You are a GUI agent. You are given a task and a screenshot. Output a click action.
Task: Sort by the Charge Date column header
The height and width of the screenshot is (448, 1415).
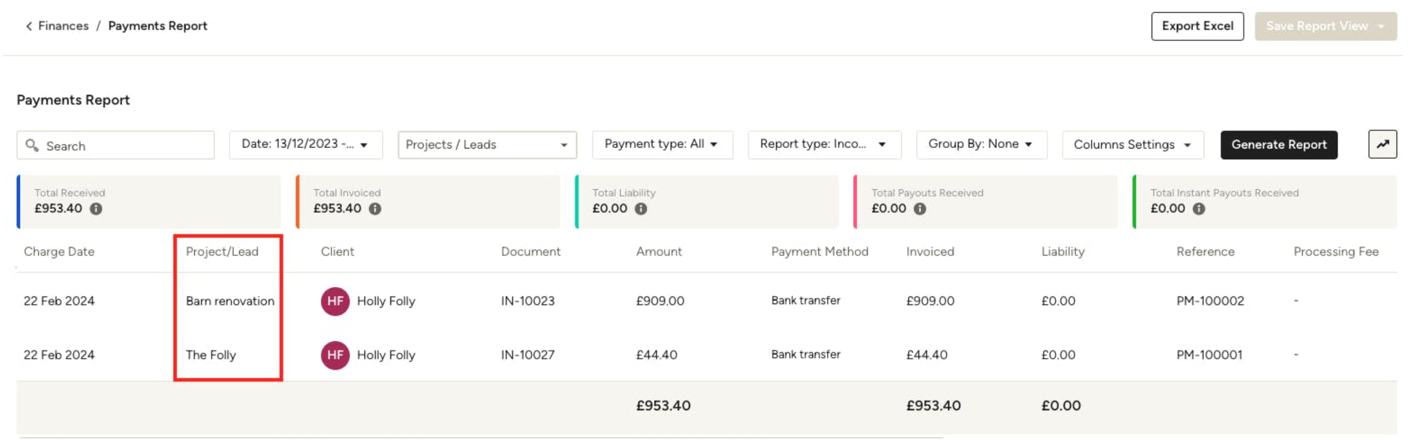click(x=59, y=252)
